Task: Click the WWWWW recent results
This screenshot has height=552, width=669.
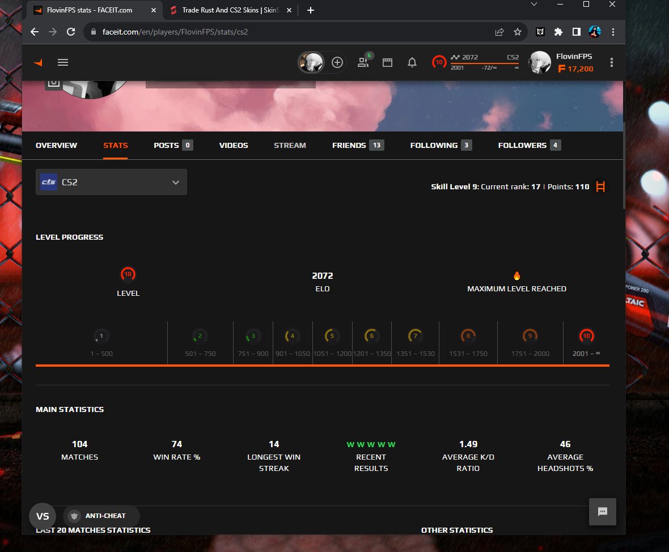Action: [371, 444]
